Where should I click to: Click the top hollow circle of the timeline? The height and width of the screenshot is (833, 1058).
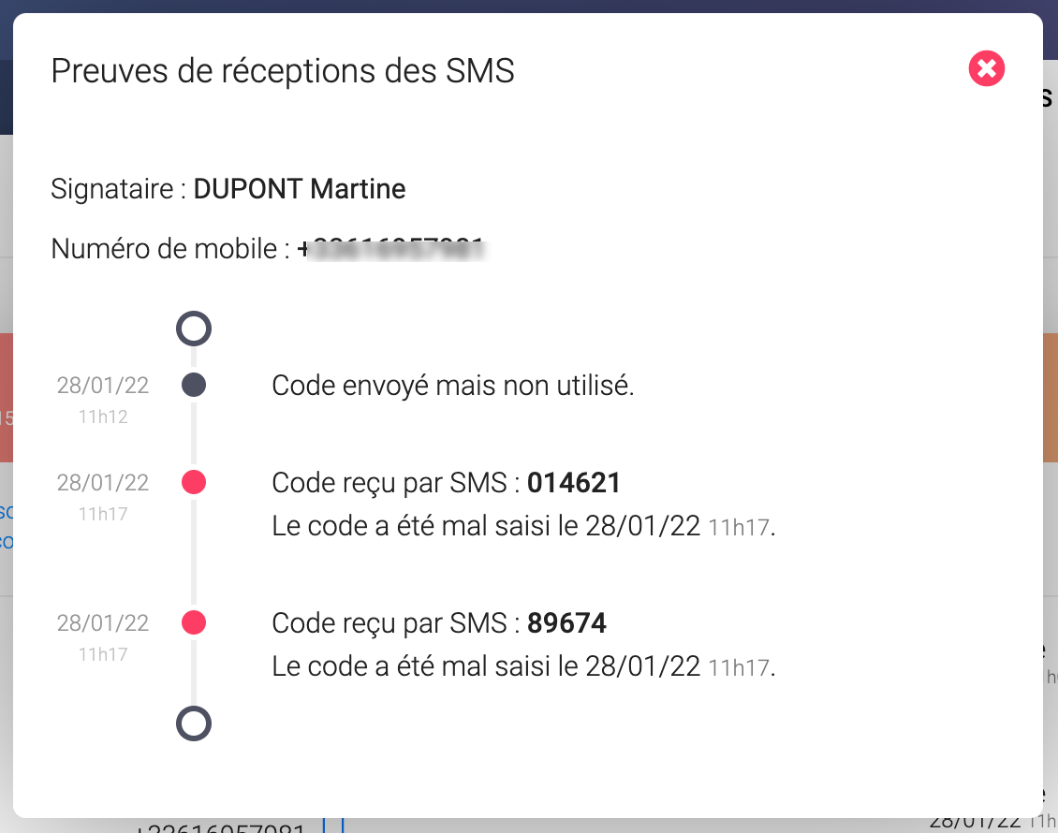click(194, 329)
